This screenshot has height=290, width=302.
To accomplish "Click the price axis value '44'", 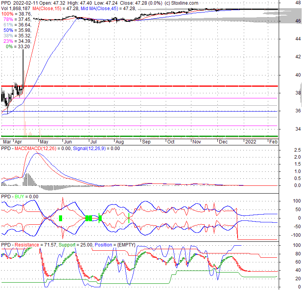I will pos(298,39).
